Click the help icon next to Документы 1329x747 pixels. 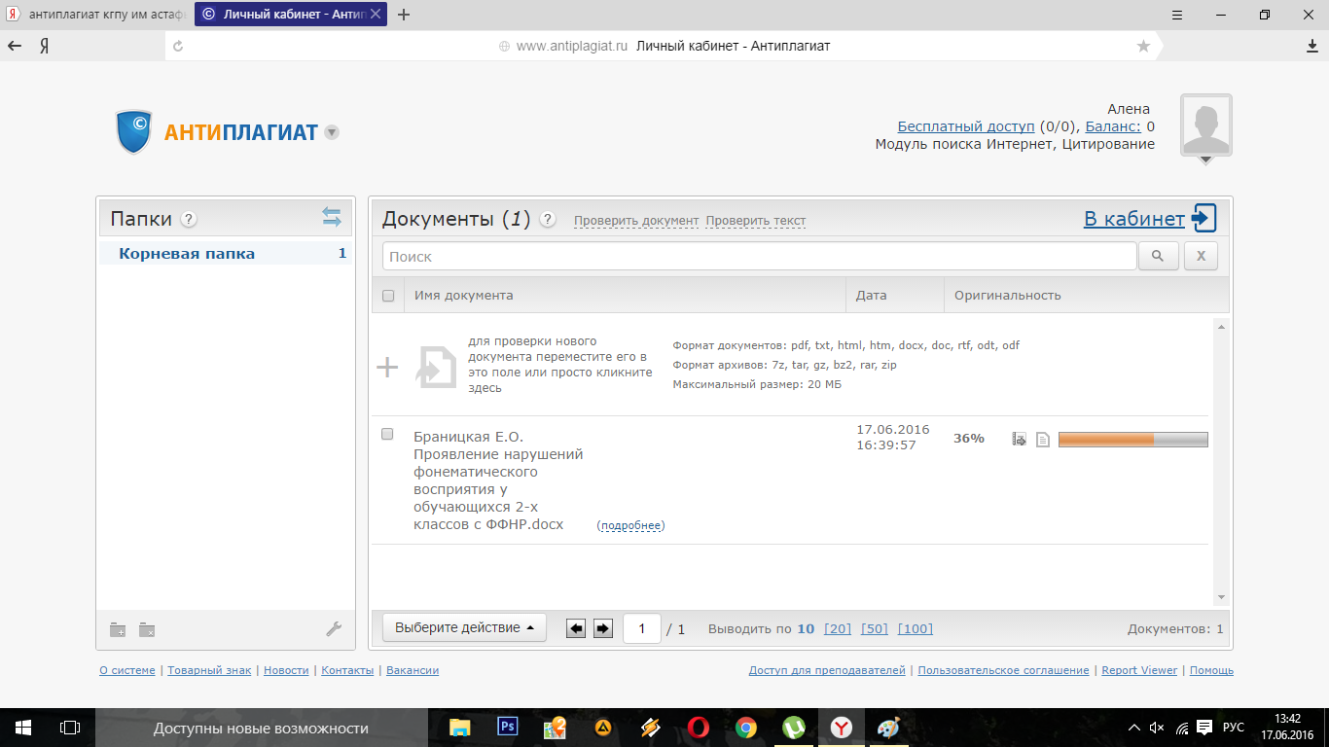[x=548, y=220]
